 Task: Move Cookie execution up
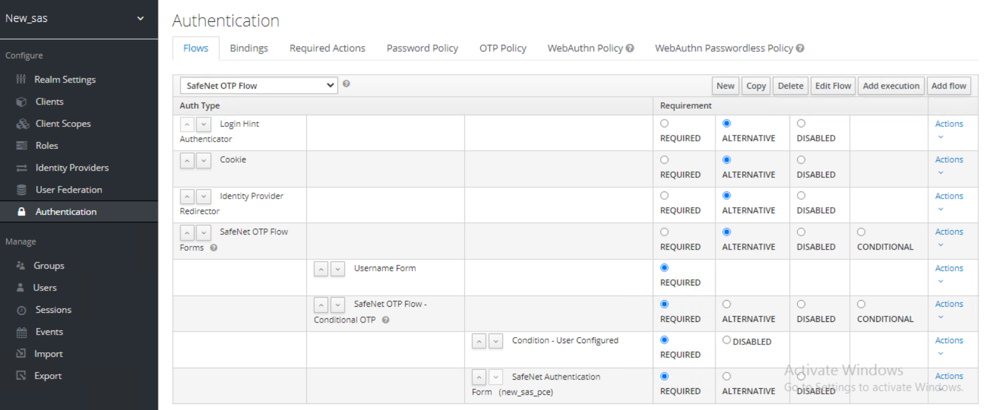click(187, 161)
